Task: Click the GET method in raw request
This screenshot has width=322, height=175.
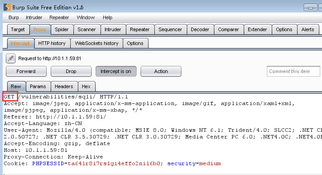Action: (x=9, y=97)
